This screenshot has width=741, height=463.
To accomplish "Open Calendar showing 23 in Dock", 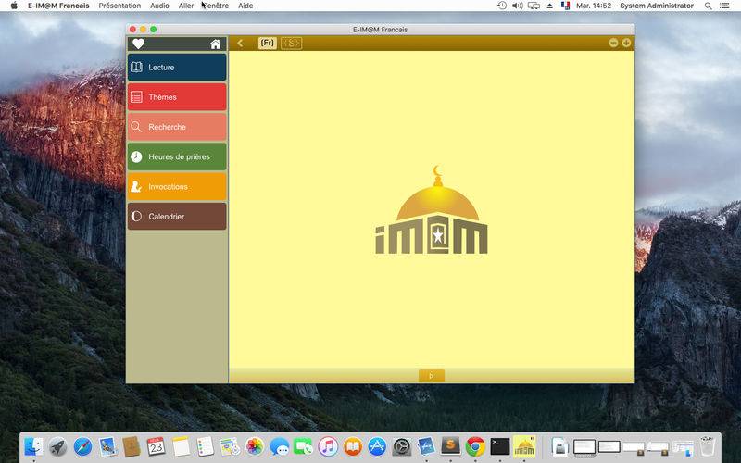I will point(156,446).
